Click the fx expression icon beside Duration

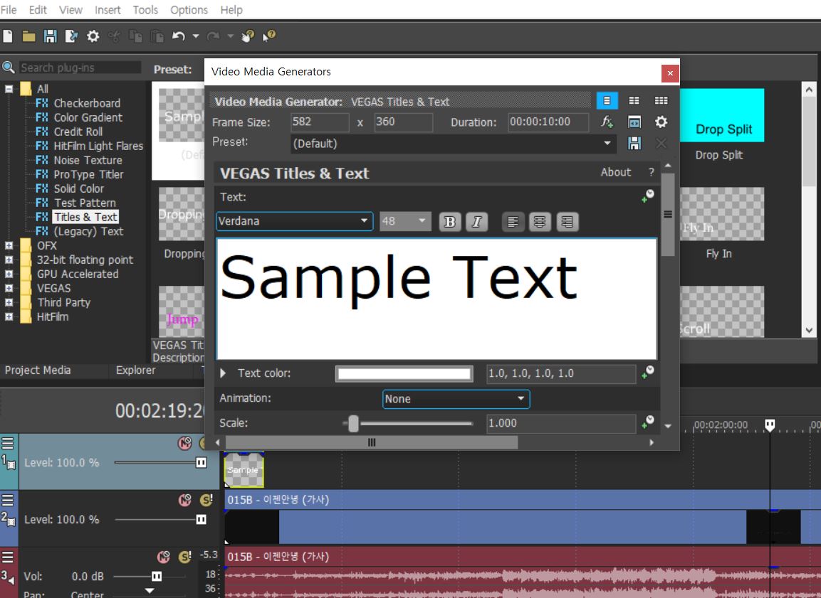[x=607, y=122]
